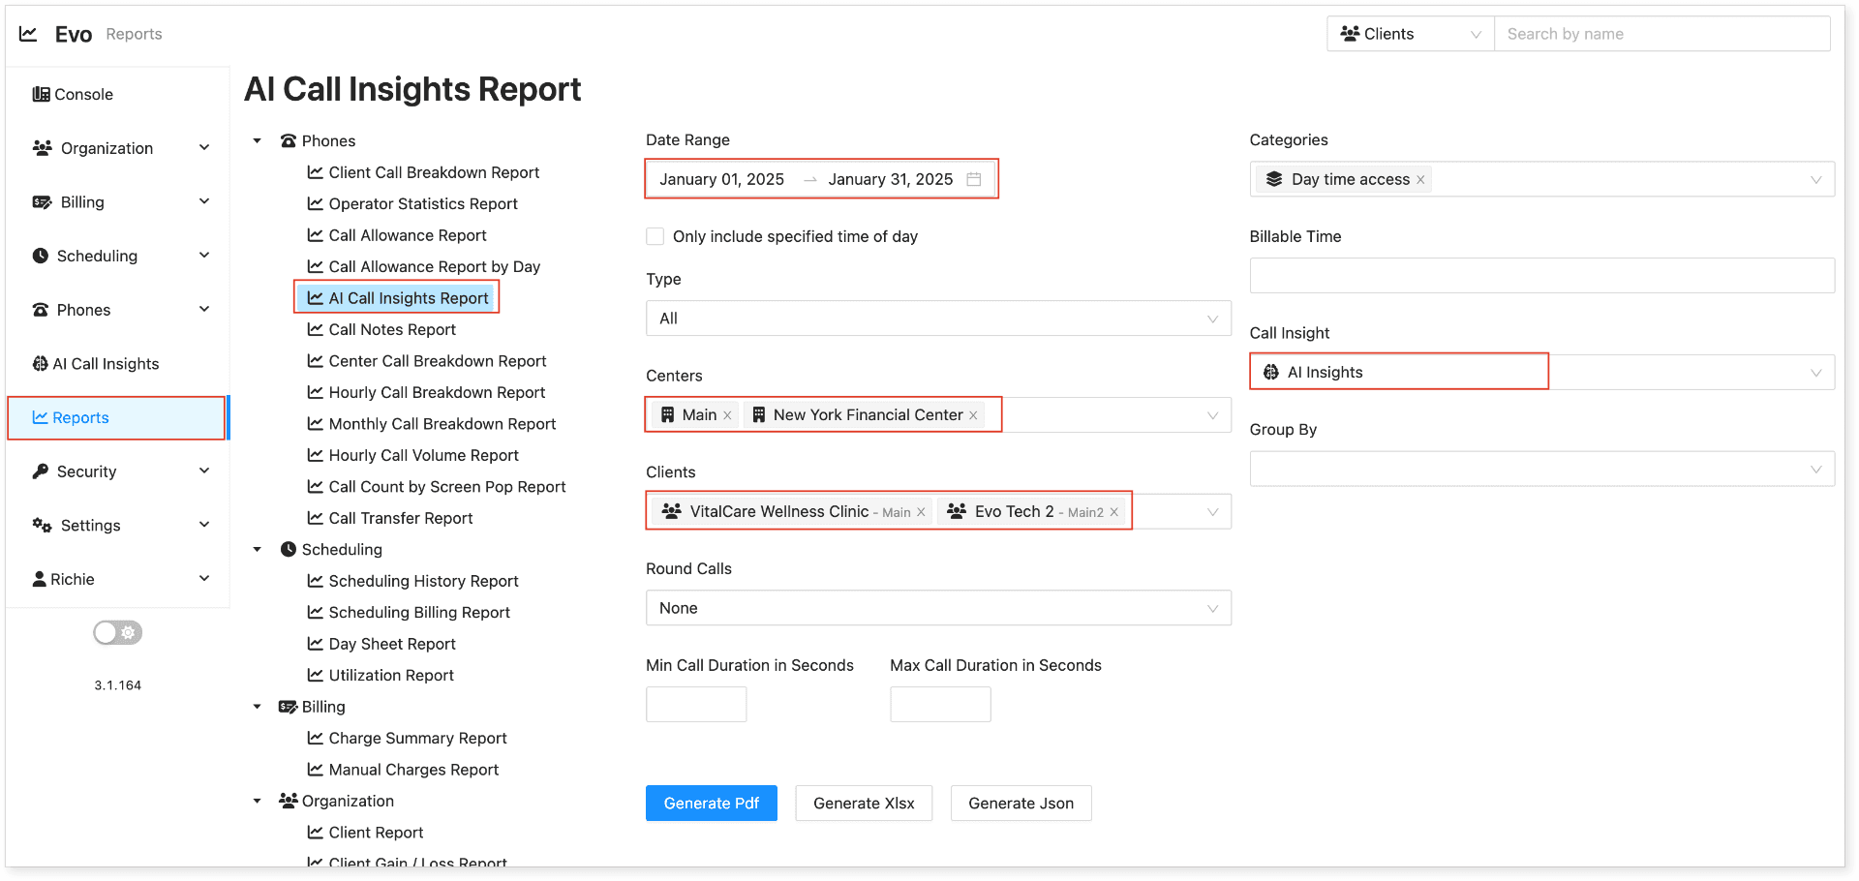Open the Group By dropdown

coord(1541,470)
